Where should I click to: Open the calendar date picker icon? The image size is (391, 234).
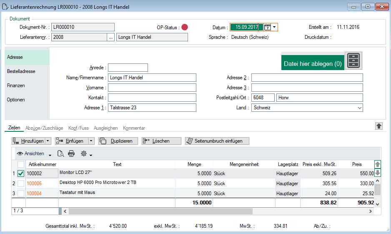267,27
